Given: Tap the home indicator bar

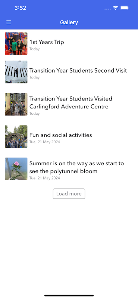Looking at the screenshot, I should pyautogui.click(x=69, y=296).
